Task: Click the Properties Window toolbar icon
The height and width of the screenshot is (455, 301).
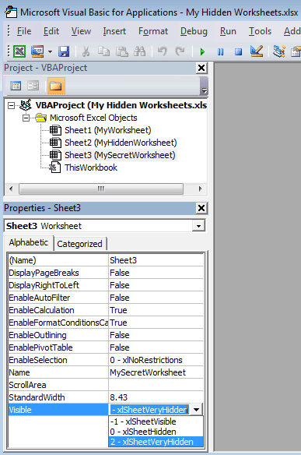Action: [x=296, y=51]
